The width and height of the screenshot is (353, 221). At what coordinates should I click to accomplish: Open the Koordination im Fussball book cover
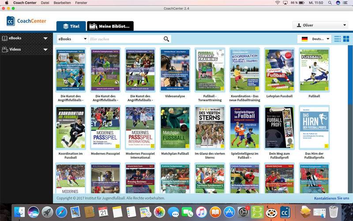point(71,127)
